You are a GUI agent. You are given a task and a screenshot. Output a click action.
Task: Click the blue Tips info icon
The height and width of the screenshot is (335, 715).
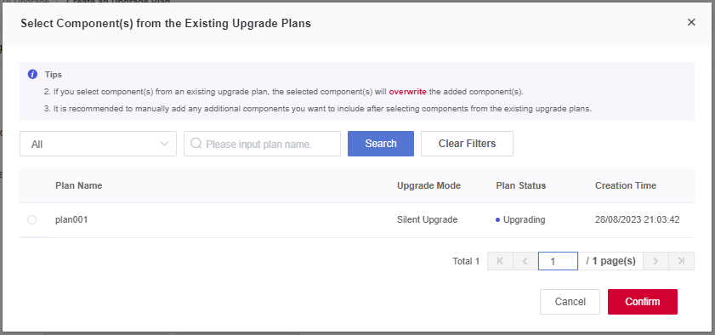point(32,74)
